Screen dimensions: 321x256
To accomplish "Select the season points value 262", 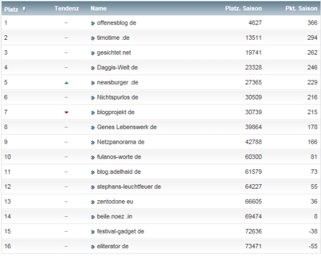I will click(313, 53).
